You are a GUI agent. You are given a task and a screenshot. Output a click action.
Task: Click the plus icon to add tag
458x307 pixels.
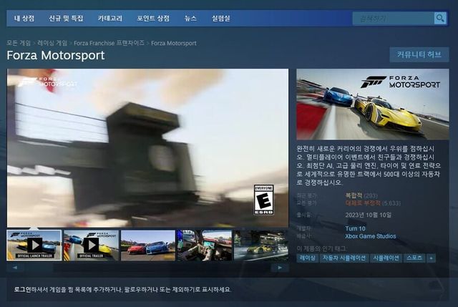431,258
